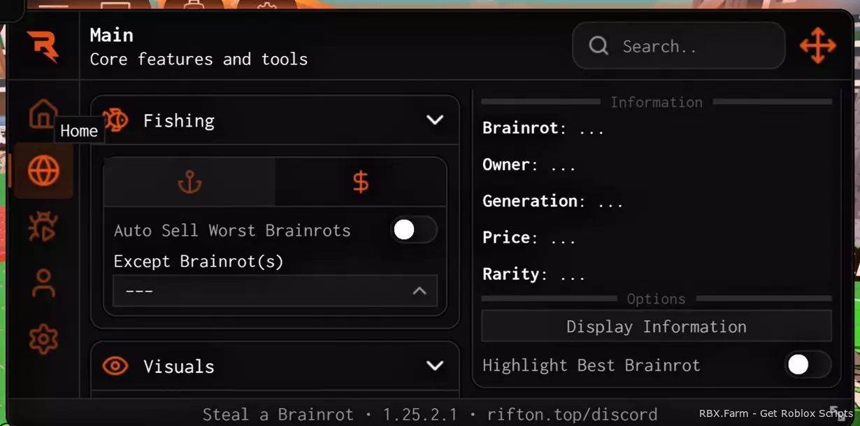860x426 pixels.
Task: Switch to the dollar sell tab
Action: (x=361, y=182)
